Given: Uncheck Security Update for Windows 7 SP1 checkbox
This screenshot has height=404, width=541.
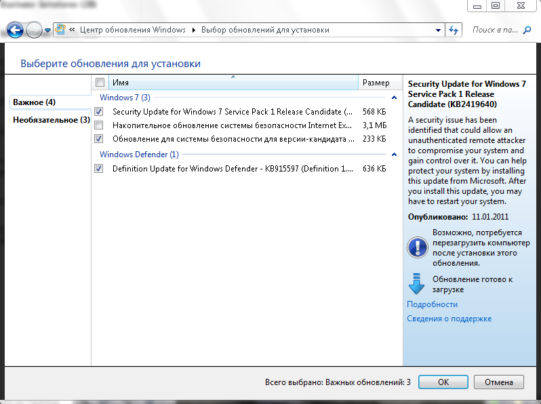Looking at the screenshot, I should click(99, 111).
